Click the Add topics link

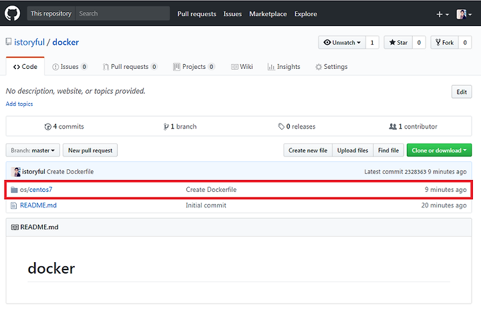click(19, 104)
